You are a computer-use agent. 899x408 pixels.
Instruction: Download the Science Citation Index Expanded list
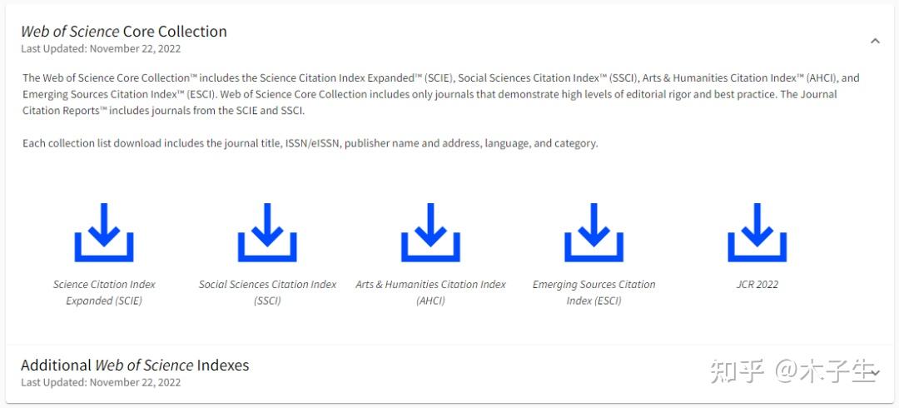[104, 232]
